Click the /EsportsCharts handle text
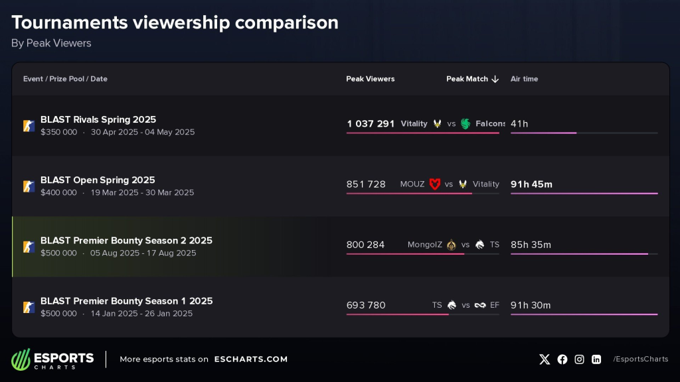This screenshot has height=382, width=680. point(641,359)
